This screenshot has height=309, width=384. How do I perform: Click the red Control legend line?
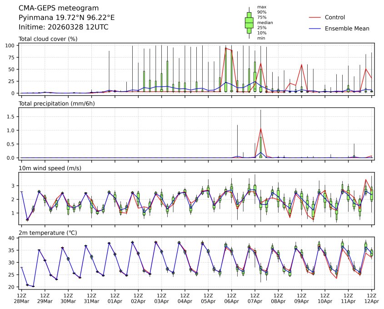pyautogui.click(x=315, y=17)
